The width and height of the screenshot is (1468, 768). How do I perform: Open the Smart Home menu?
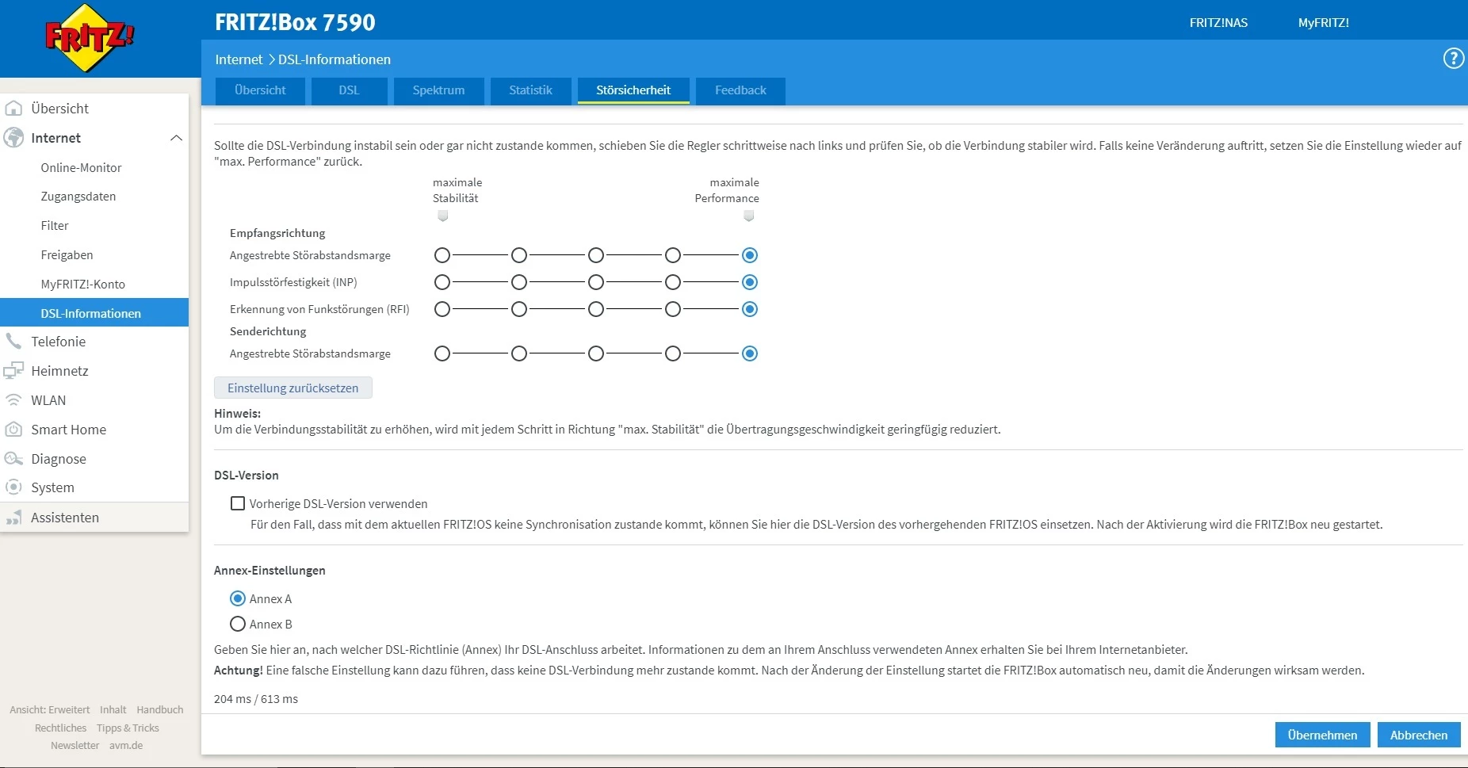click(x=94, y=430)
